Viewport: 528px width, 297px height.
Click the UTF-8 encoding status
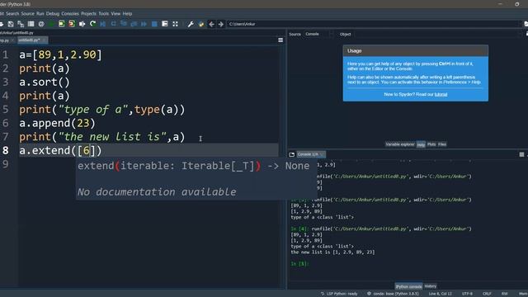(467, 294)
